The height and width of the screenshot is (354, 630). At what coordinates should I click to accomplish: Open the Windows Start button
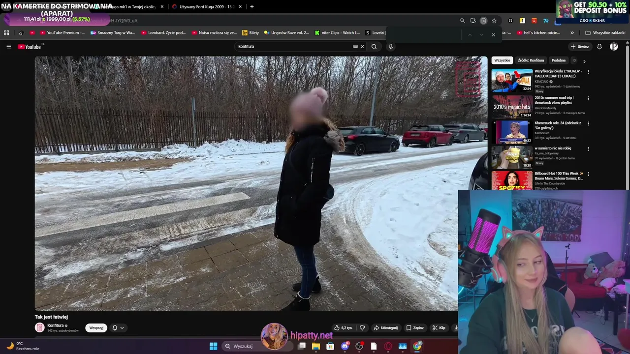pos(213,346)
